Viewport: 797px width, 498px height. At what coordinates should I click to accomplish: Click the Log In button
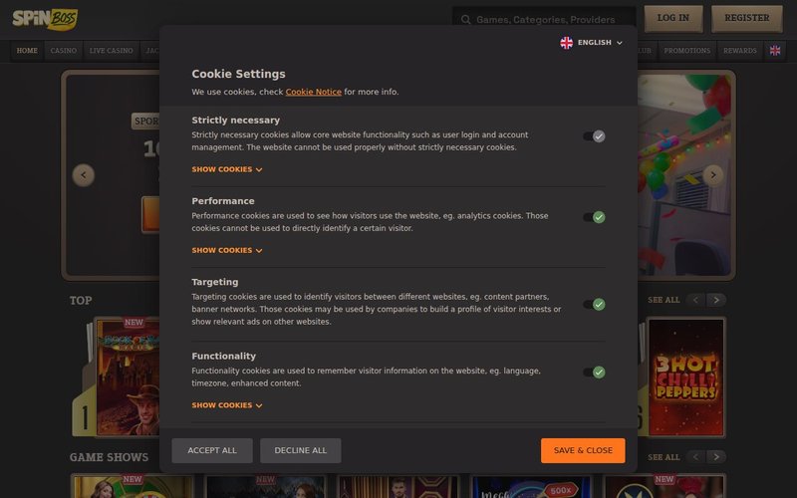pyautogui.click(x=673, y=18)
